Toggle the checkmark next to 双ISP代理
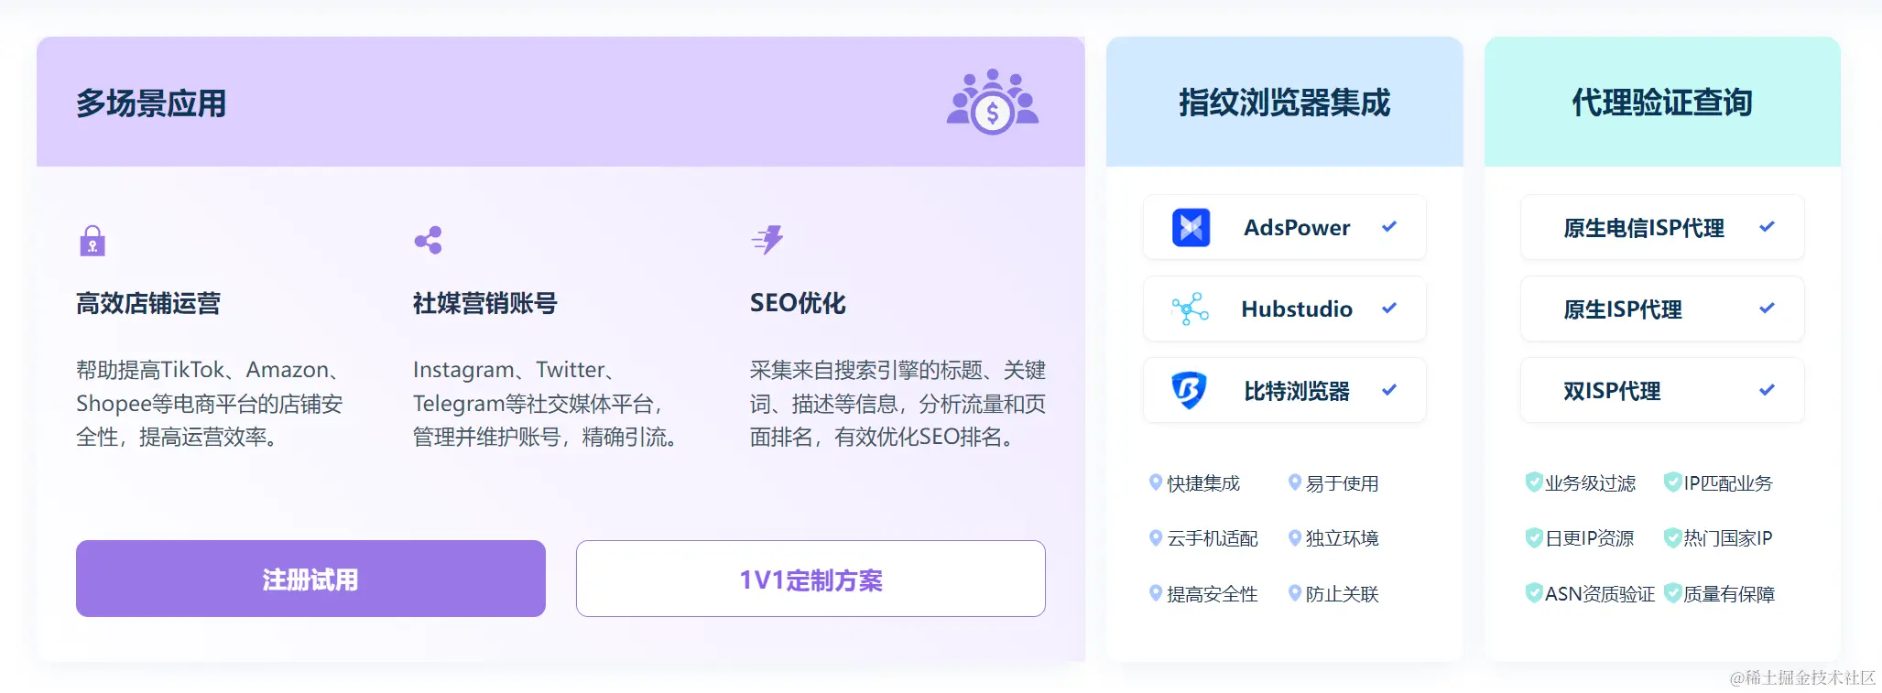1882x693 pixels. point(1767,389)
